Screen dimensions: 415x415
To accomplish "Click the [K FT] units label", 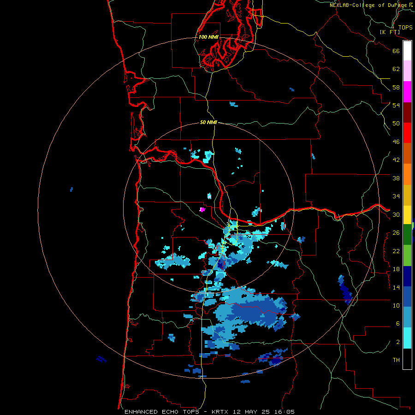I will pos(390,32).
